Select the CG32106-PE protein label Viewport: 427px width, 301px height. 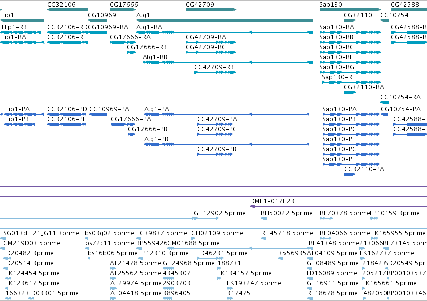67,119
